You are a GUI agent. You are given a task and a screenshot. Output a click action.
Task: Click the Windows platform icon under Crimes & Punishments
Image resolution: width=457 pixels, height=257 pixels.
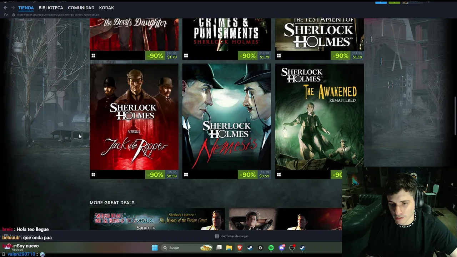[186, 56]
